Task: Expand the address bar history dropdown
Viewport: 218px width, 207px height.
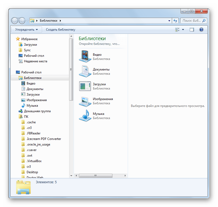Action: [169, 21]
